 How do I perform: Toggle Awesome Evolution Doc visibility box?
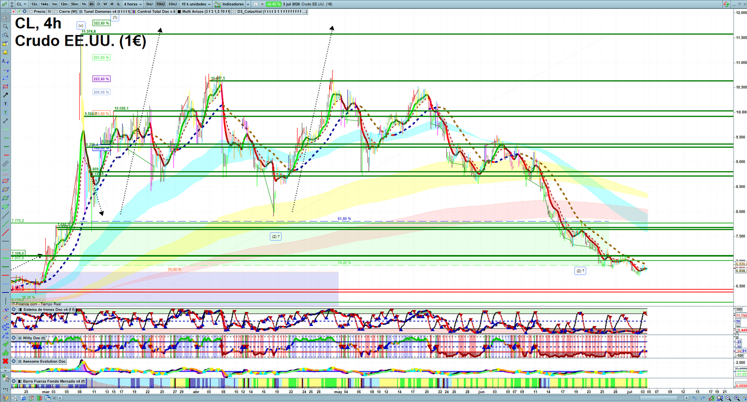click(20, 361)
